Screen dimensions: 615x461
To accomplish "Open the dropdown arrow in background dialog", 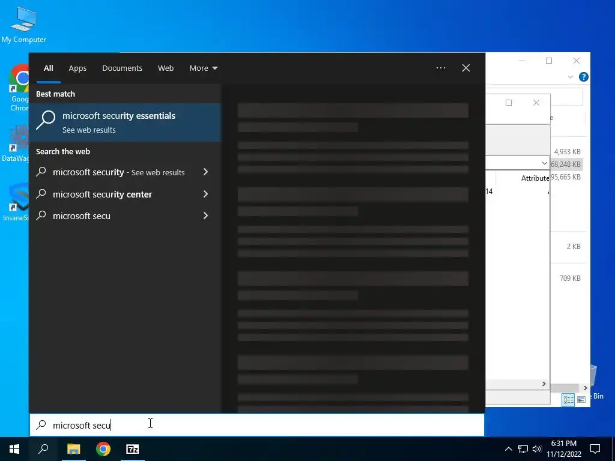I will pyautogui.click(x=544, y=163).
